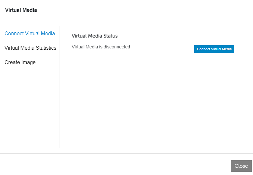
Task: Select the 'Virtual Media is disconnected' text
Action: pos(100,47)
